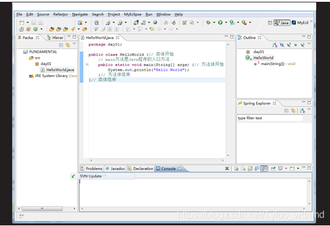Open dropdown arrow next to New icon
The width and height of the screenshot is (330, 226).
pyautogui.click(x=28, y=23)
